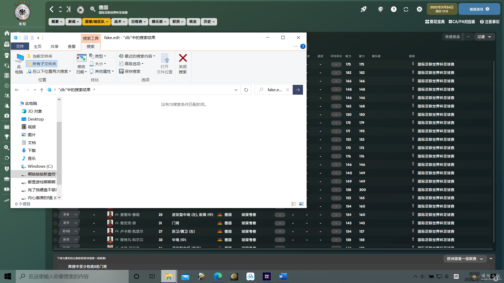Click the 打开文件位置 ribbon icon
The height and width of the screenshot is (283, 504).
tap(165, 64)
